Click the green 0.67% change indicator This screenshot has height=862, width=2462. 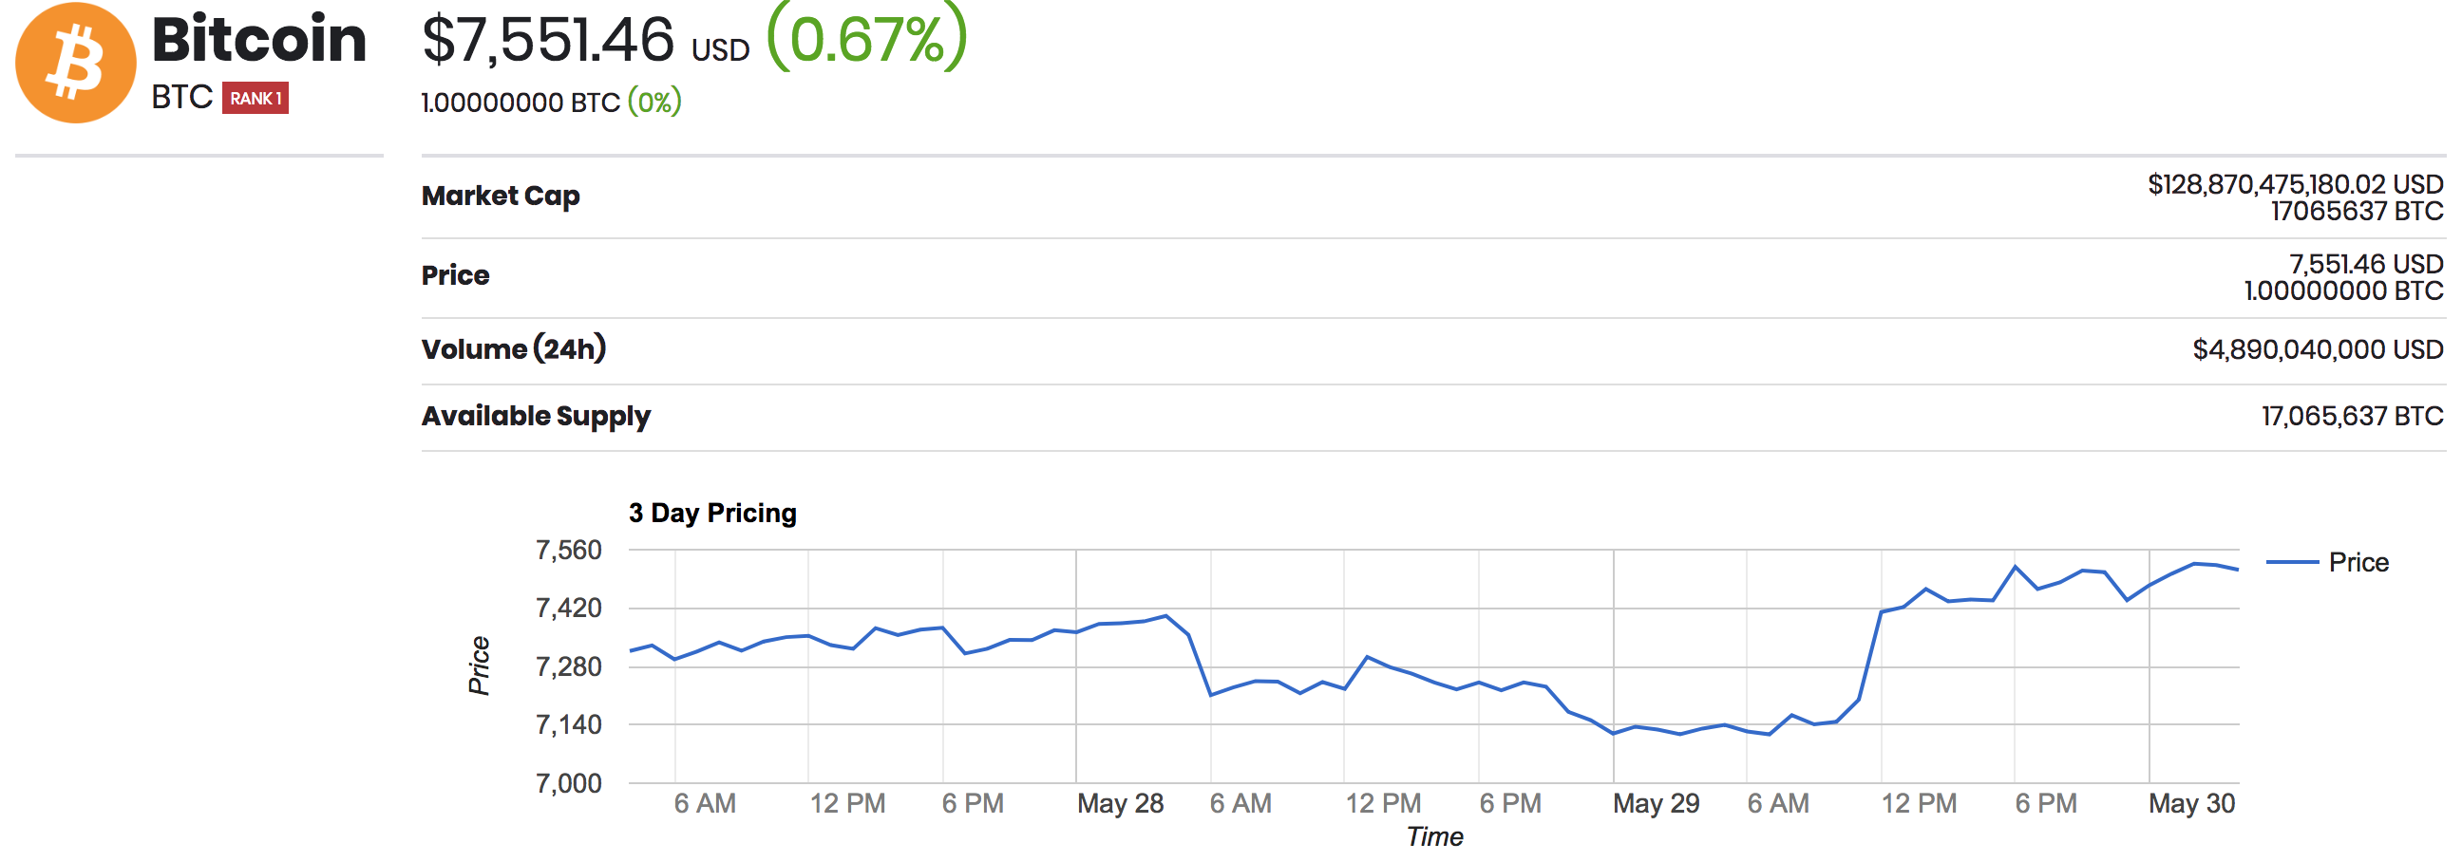point(867,38)
